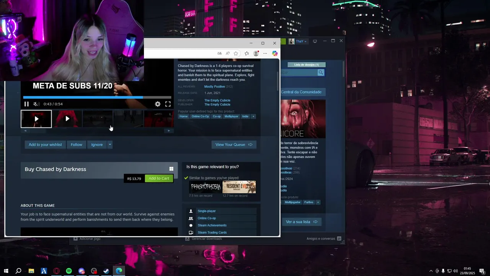Expand the Ignore options dropdown arrow
Viewport: 490px width, 276px height.
110,145
